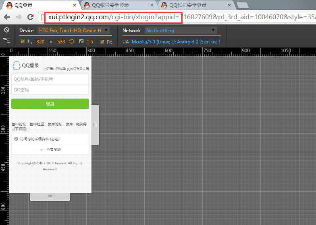Click the UA label
The height and width of the screenshot is (225, 316).
tap(126, 42)
